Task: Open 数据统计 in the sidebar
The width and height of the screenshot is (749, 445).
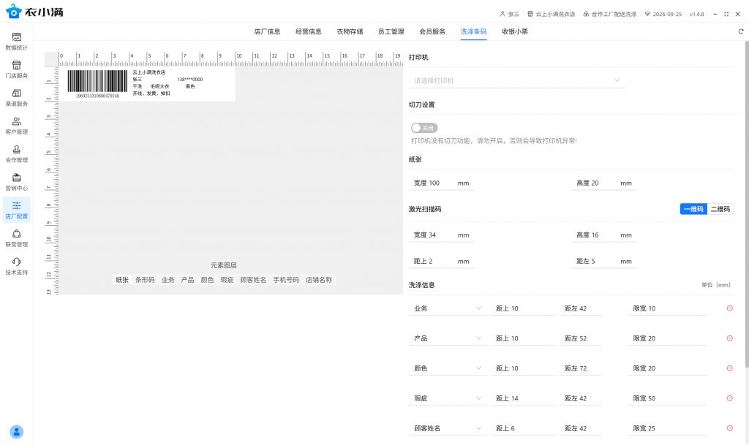Action: click(x=16, y=41)
